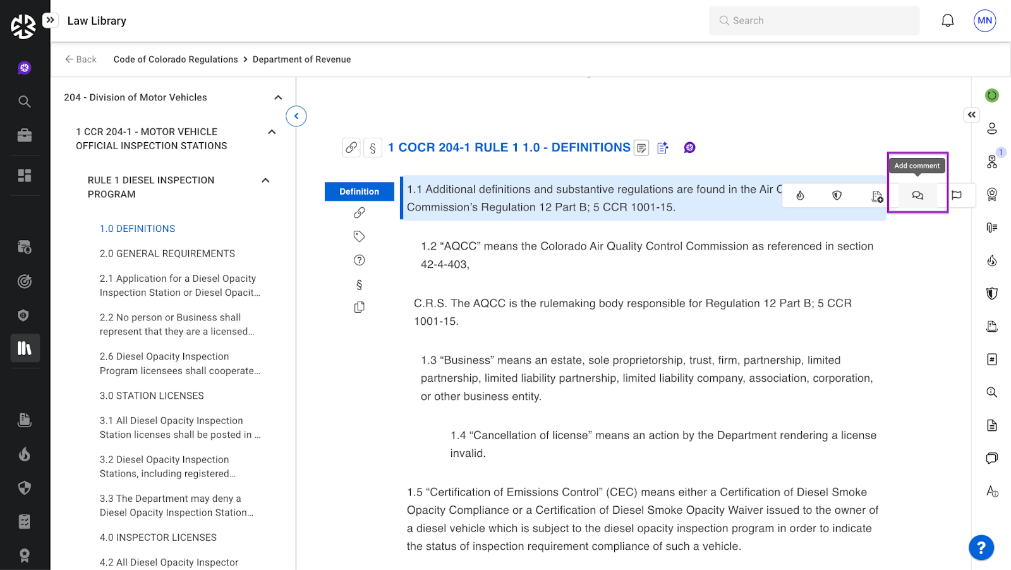
Task: Collapse Rule 1 Diesel Inspection Program
Action: (265, 181)
